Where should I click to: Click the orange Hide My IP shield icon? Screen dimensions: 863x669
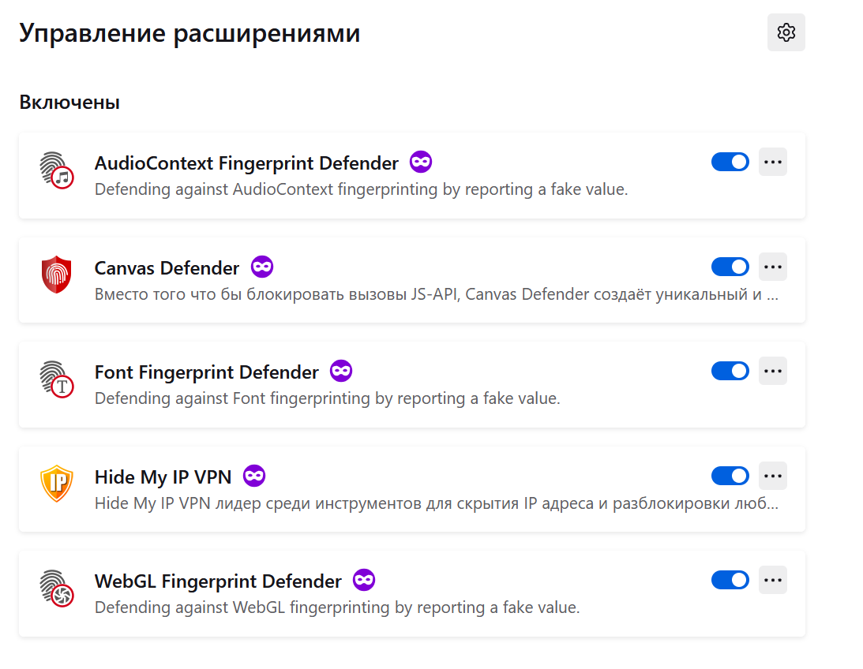(57, 483)
